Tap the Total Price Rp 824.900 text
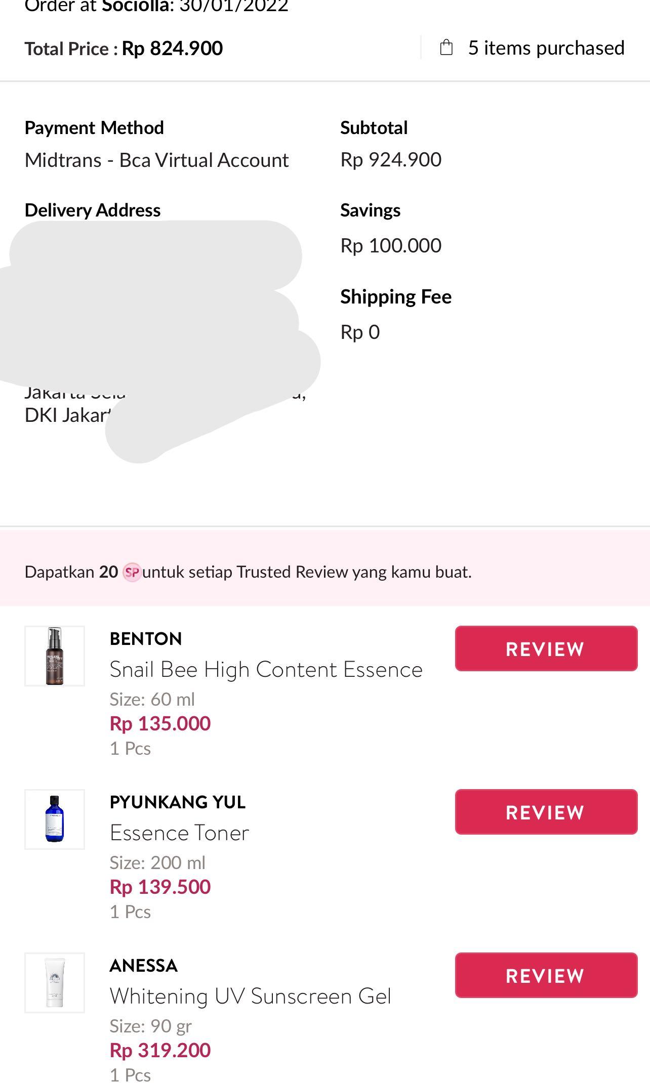650x1083 pixels. point(124,49)
